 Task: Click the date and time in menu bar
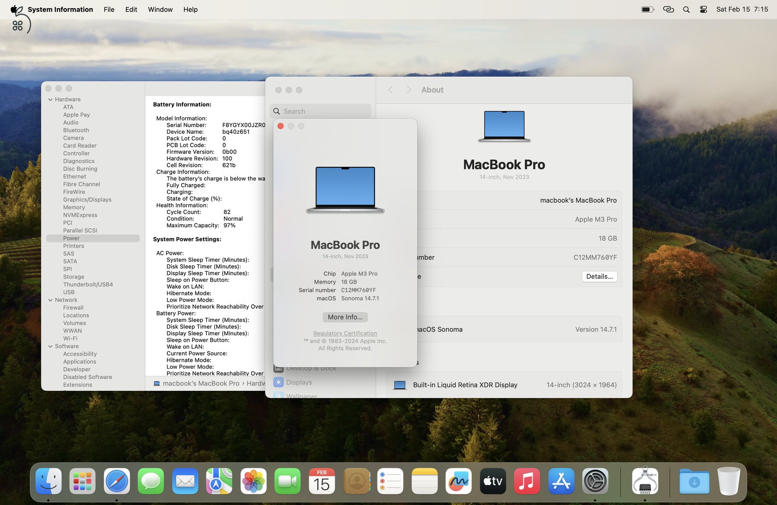(742, 10)
